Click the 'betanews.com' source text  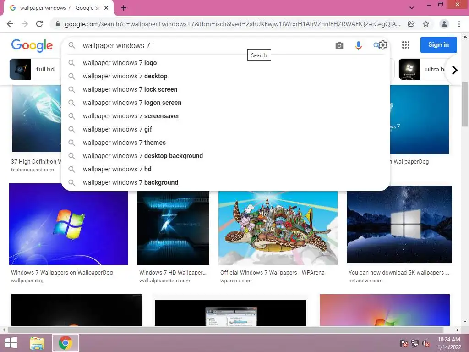(x=365, y=281)
